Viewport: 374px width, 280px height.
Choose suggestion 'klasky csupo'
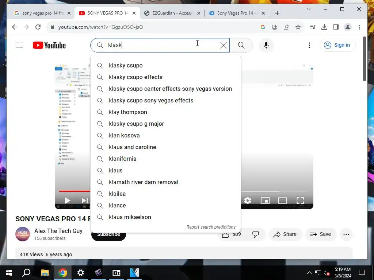tap(165, 66)
